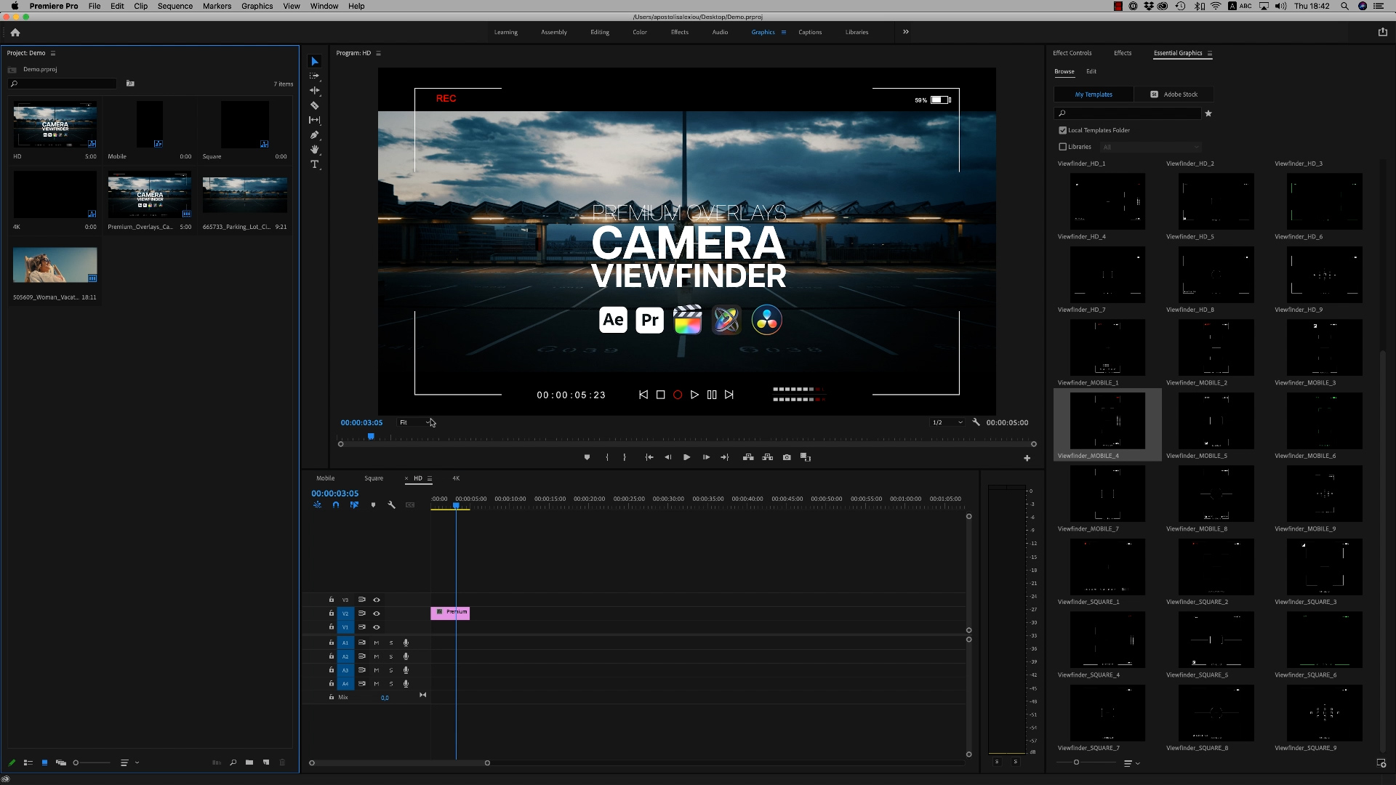Select the Pen tool
Screen dimensions: 1396x785
[x=315, y=135]
